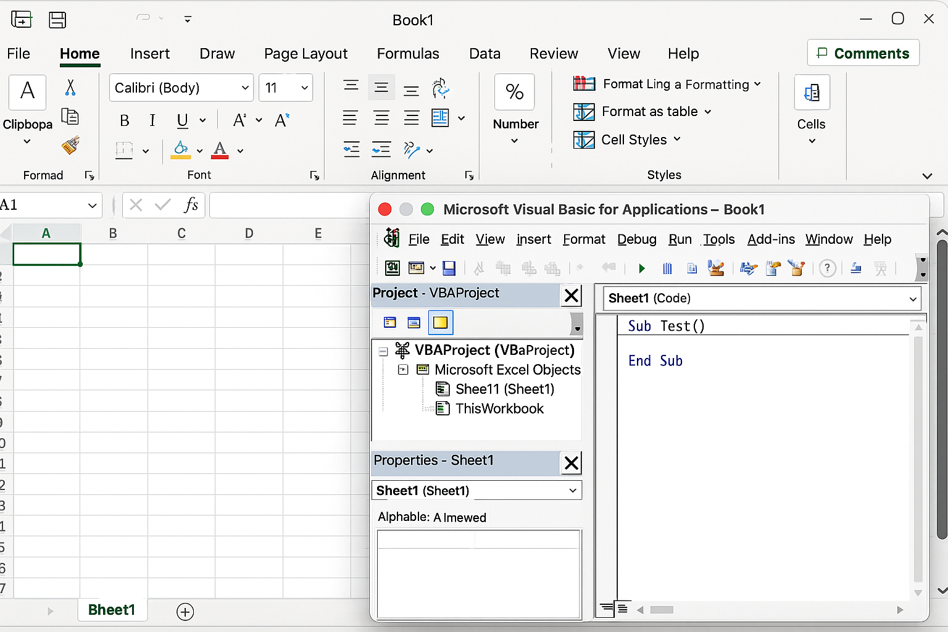This screenshot has height=632, width=948.
Task: Open the Tools menu in VBA editor
Action: coord(719,239)
